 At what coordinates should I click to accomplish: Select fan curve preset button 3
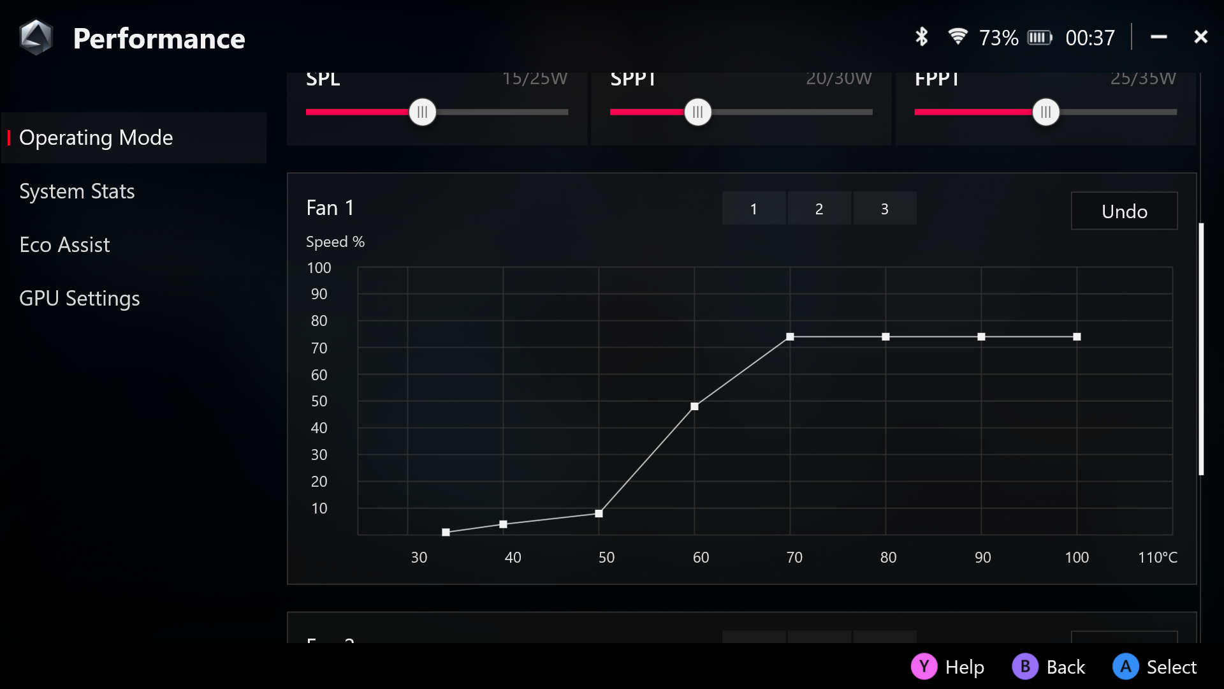pyautogui.click(x=884, y=208)
